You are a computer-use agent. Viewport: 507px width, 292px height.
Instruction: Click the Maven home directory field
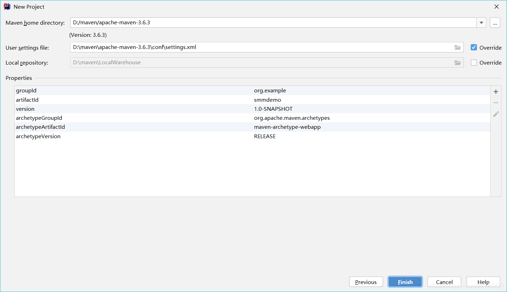(273, 23)
